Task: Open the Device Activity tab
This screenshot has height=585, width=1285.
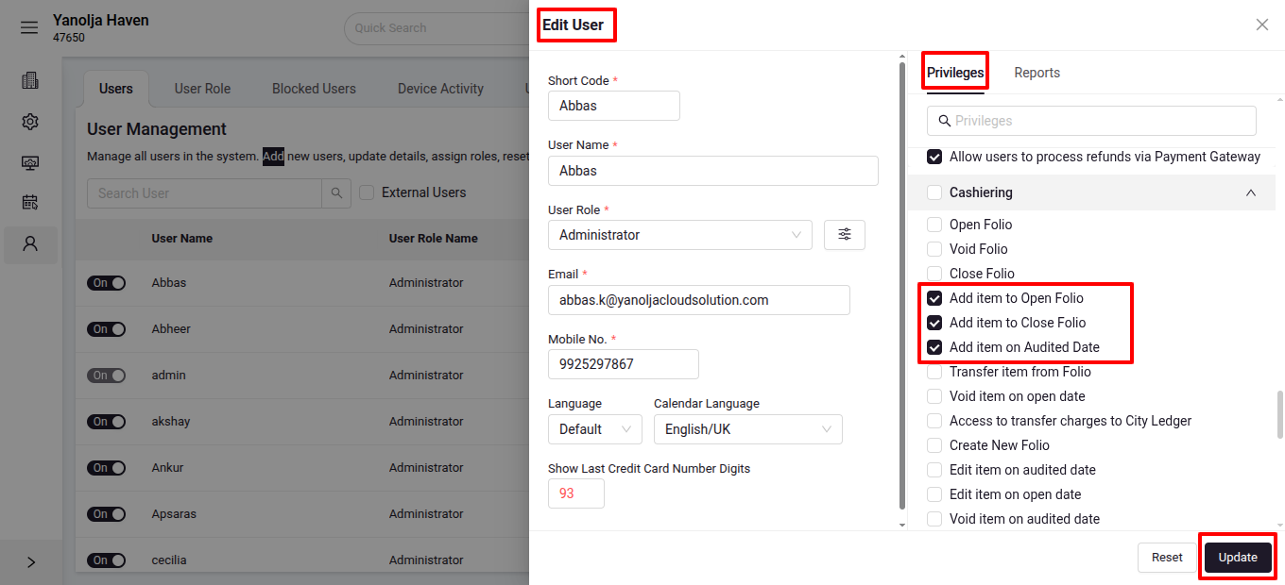Action: pos(440,89)
